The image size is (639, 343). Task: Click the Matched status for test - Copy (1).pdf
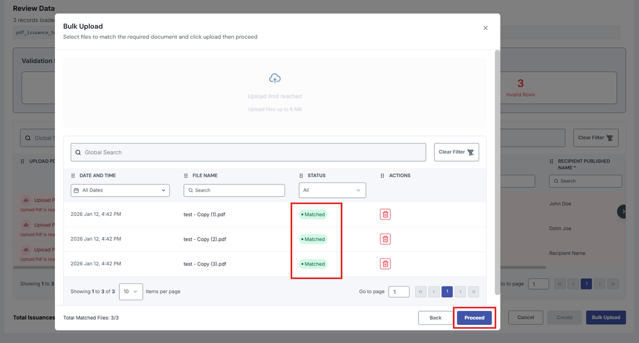pyautogui.click(x=313, y=214)
